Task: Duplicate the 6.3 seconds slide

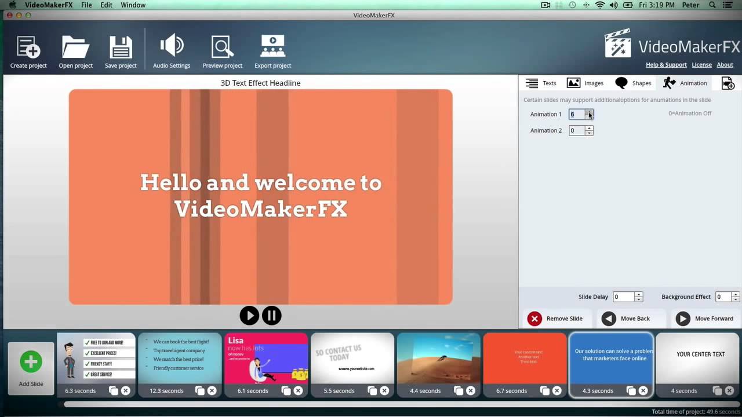Action: (114, 391)
